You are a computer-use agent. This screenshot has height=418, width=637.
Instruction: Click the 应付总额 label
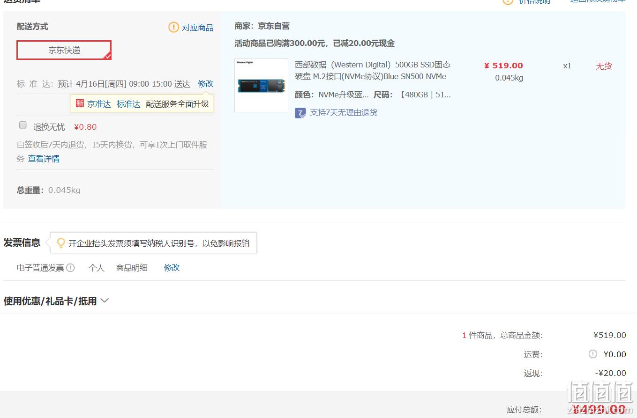coord(525,410)
